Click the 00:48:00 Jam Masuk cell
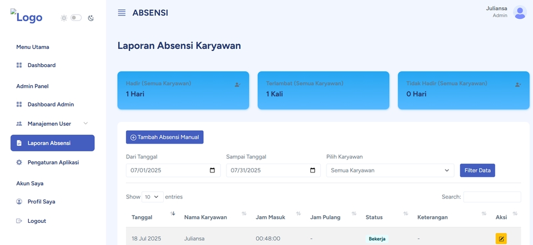533x245 pixels. coord(268,238)
